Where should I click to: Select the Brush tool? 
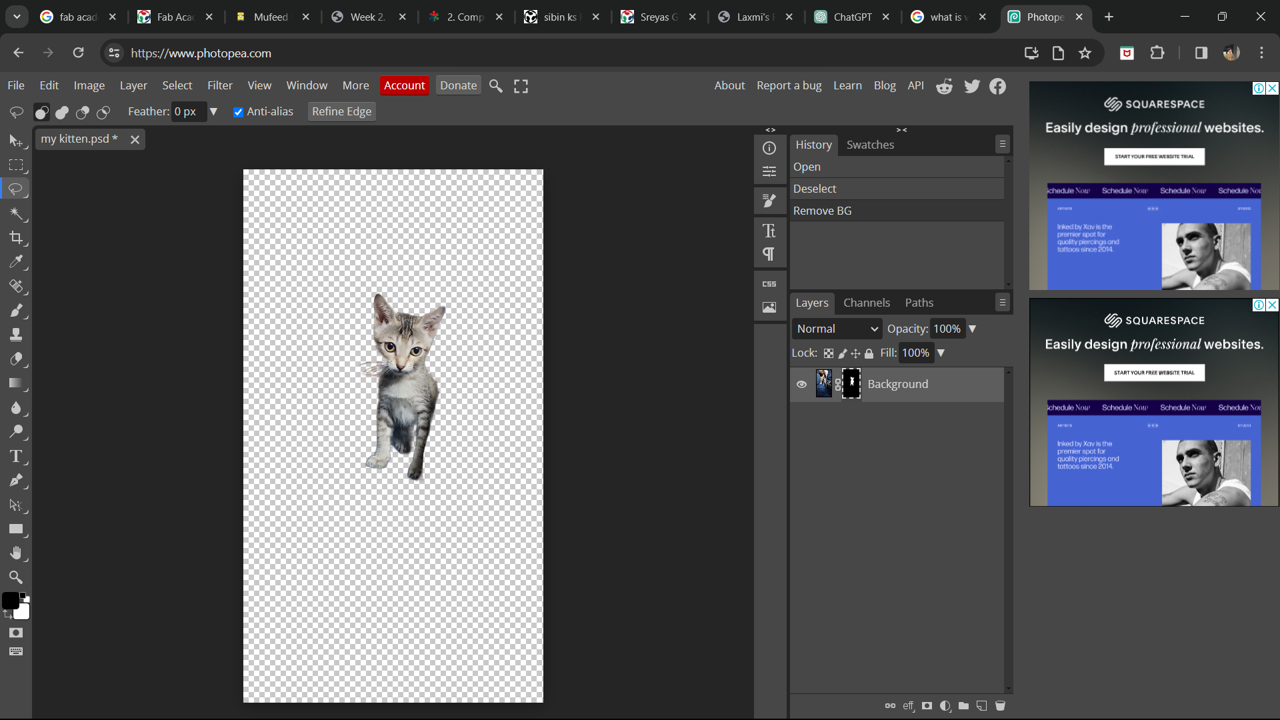[x=16, y=311]
